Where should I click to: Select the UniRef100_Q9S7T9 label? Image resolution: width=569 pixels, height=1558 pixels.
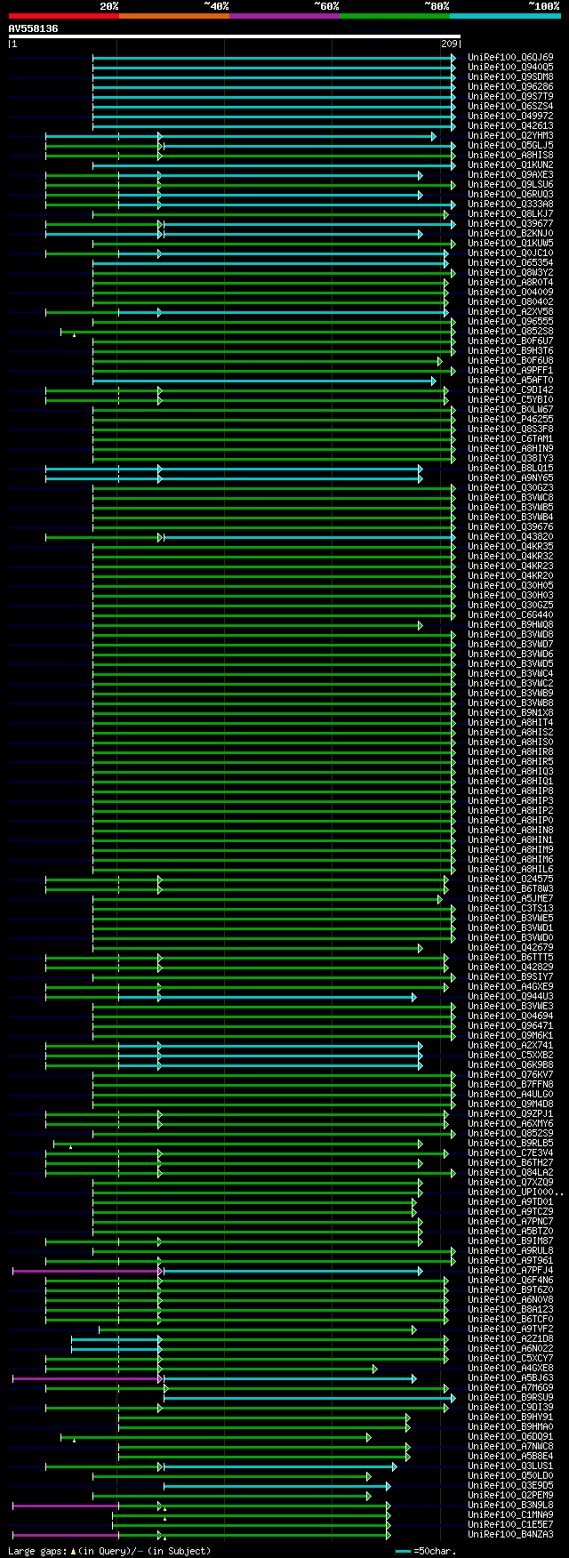[510, 96]
